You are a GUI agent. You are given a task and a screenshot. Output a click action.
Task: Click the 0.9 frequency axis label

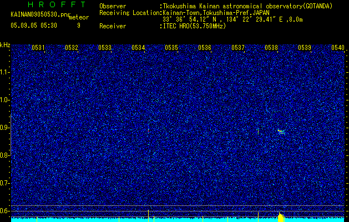click(4, 128)
